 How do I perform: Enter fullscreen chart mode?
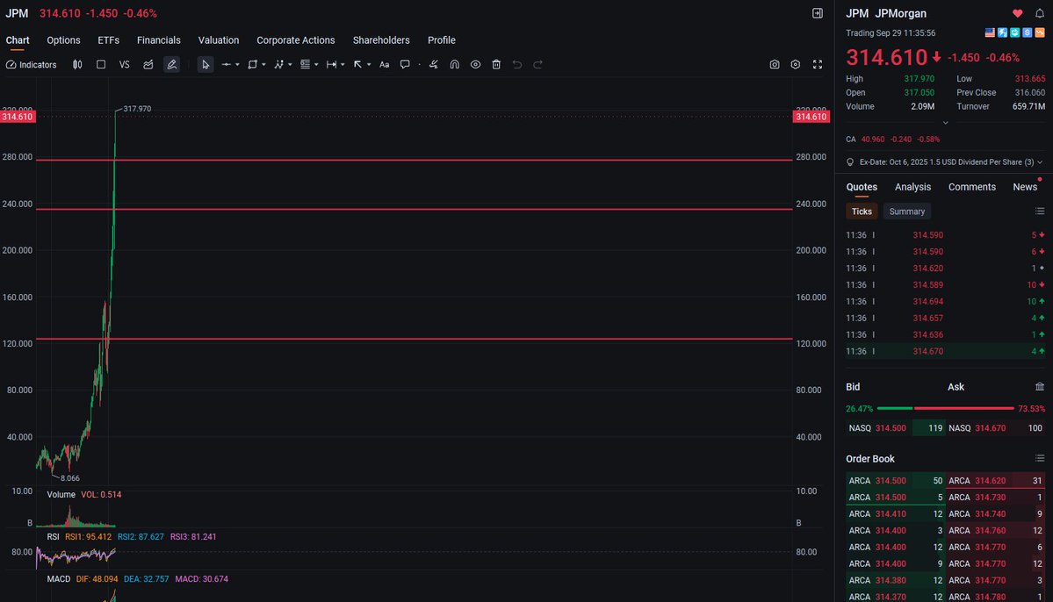click(818, 64)
